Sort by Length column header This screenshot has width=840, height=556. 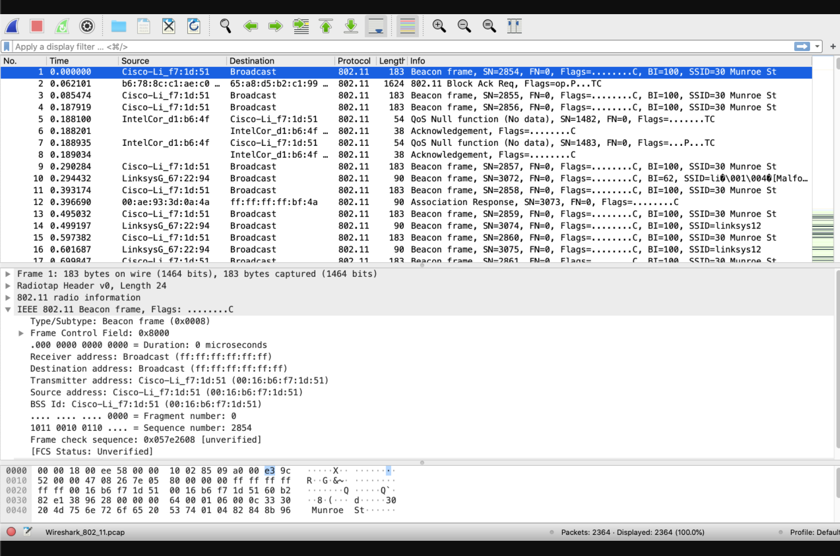pyautogui.click(x=392, y=61)
